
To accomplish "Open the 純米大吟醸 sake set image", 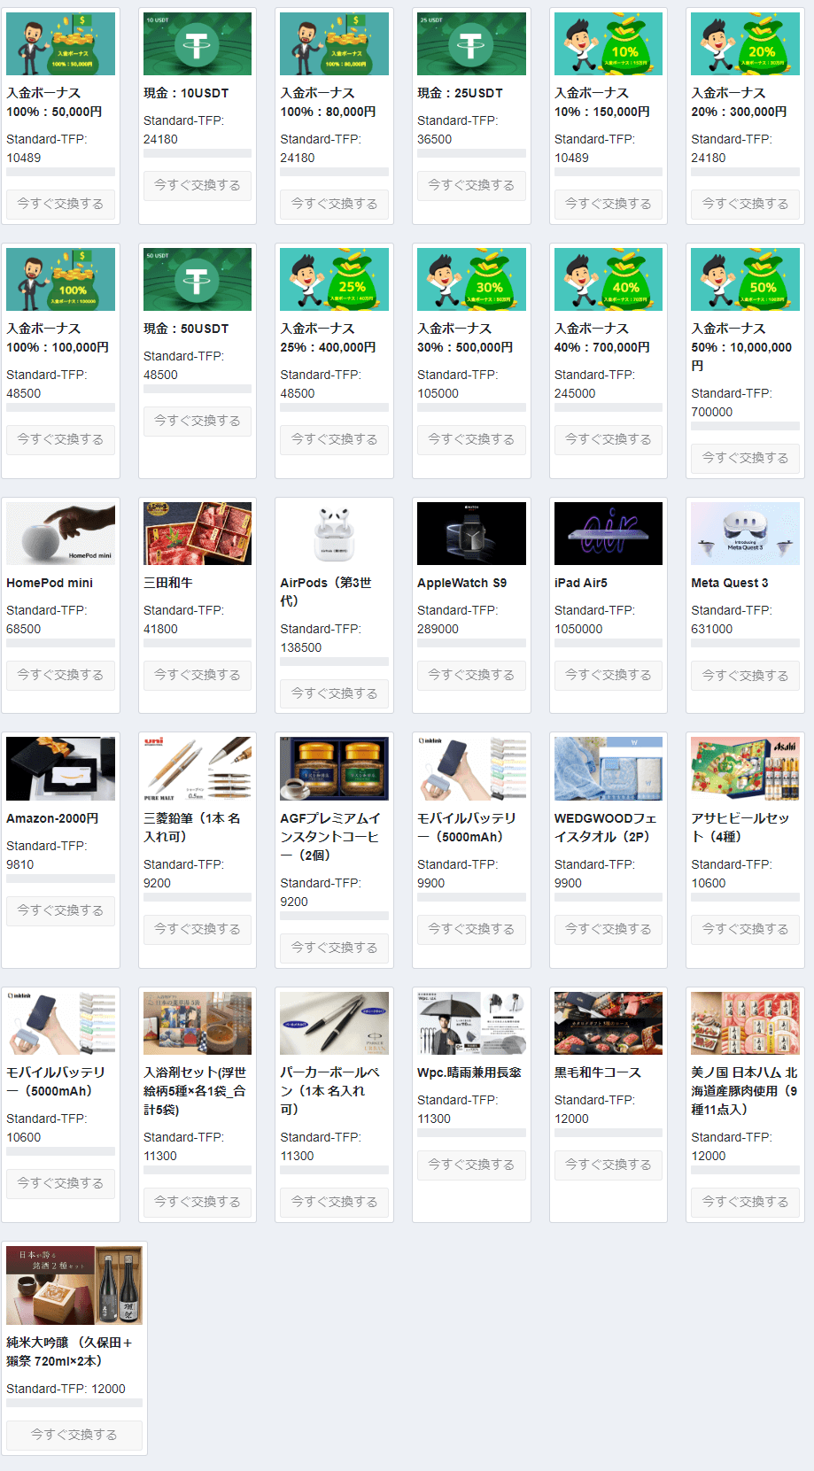I will pyautogui.click(x=74, y=1286).
